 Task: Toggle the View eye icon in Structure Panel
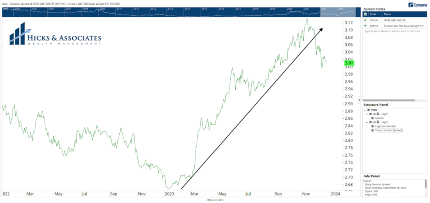(368, 110)
